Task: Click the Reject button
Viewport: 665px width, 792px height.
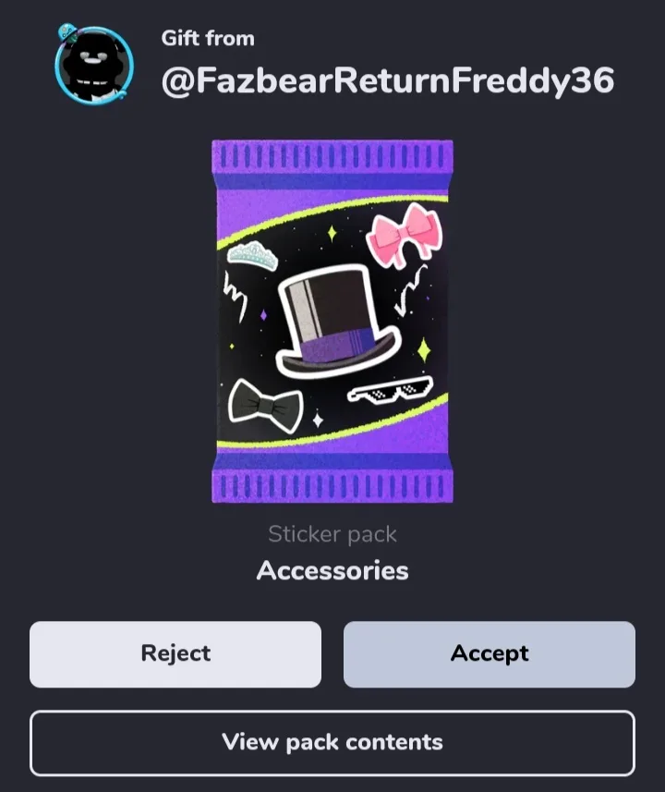Action: click(x=175, y=654)
